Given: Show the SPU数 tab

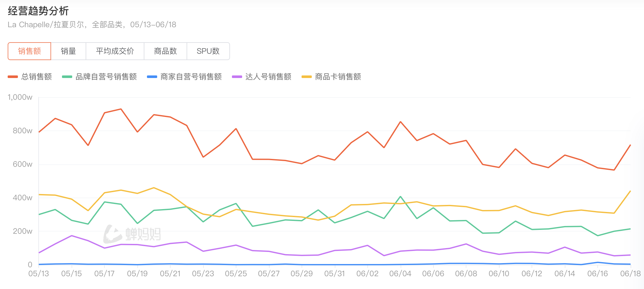Looking at the screenshot, I should point(208,51).
